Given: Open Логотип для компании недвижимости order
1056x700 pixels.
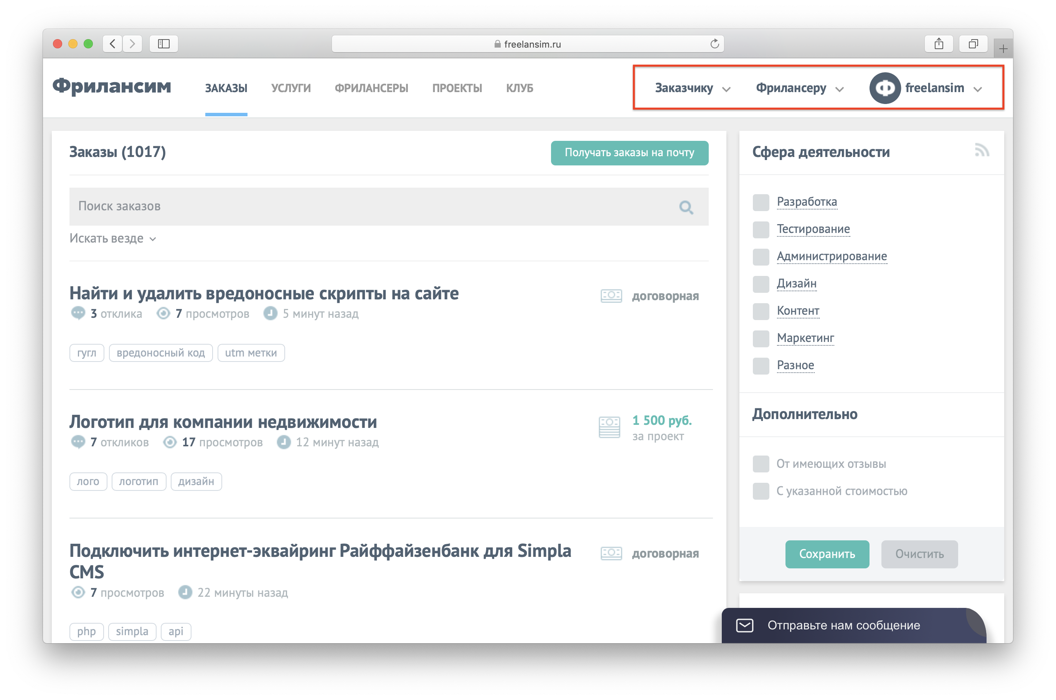Looking at the screenshot, I should point(223,422).
